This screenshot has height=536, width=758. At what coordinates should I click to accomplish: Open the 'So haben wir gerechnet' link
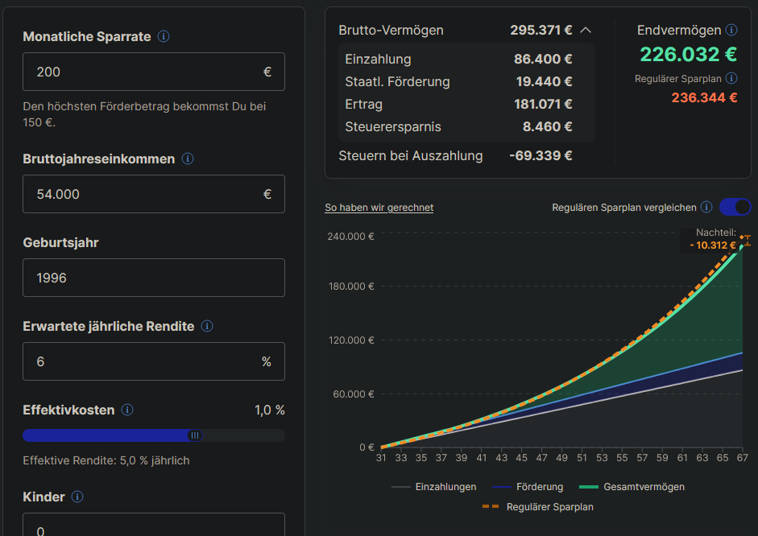coord(379,208)
